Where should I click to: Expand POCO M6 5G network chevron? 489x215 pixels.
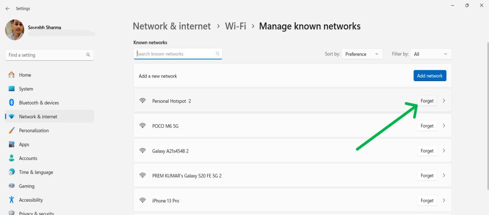[444, 126]
